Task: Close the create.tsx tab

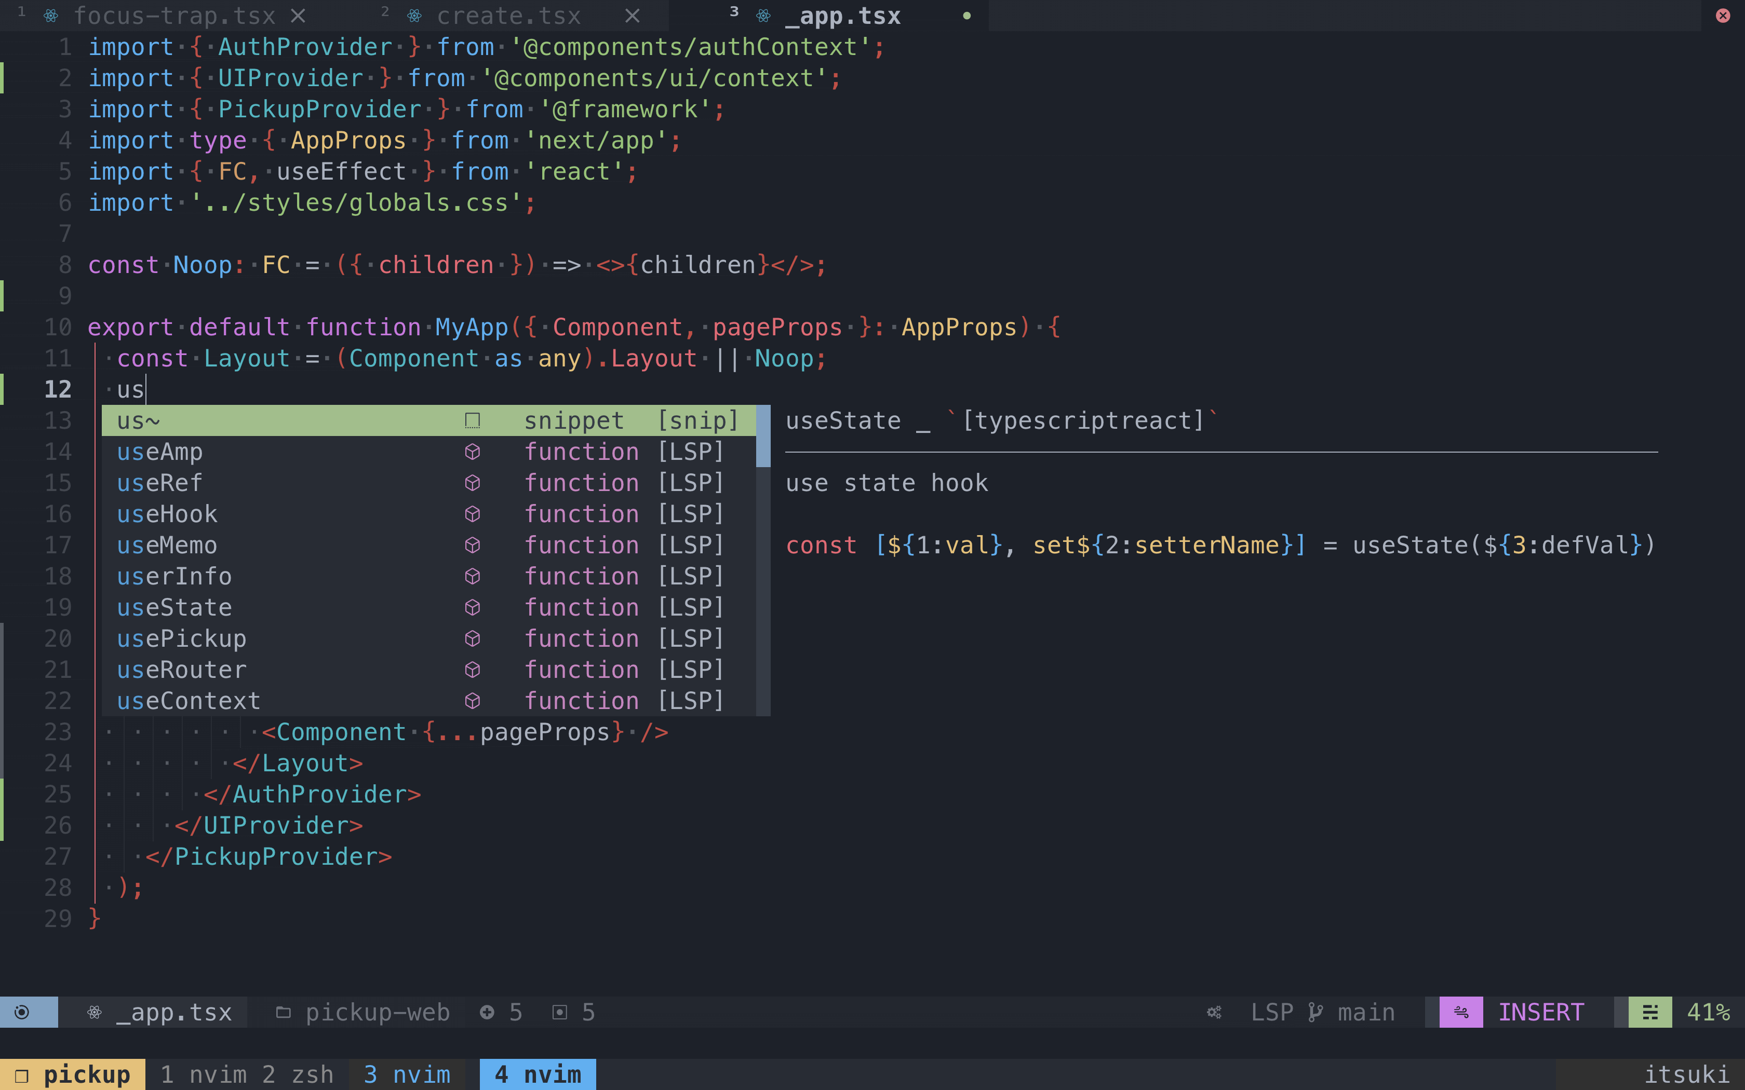Action: [x=633, y=16]
